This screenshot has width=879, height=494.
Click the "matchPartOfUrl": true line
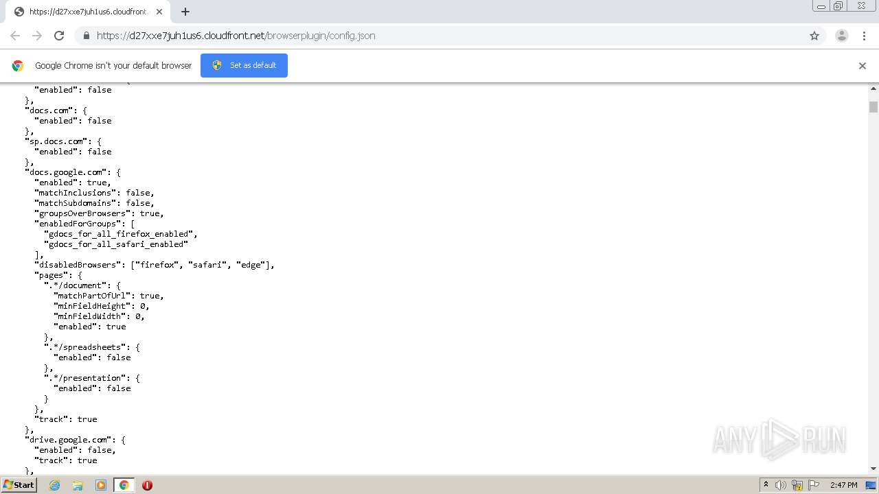(x=109, y=296)
